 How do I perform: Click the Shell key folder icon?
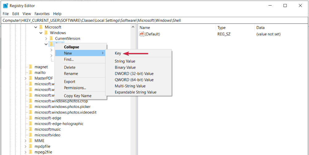(51, 44)
